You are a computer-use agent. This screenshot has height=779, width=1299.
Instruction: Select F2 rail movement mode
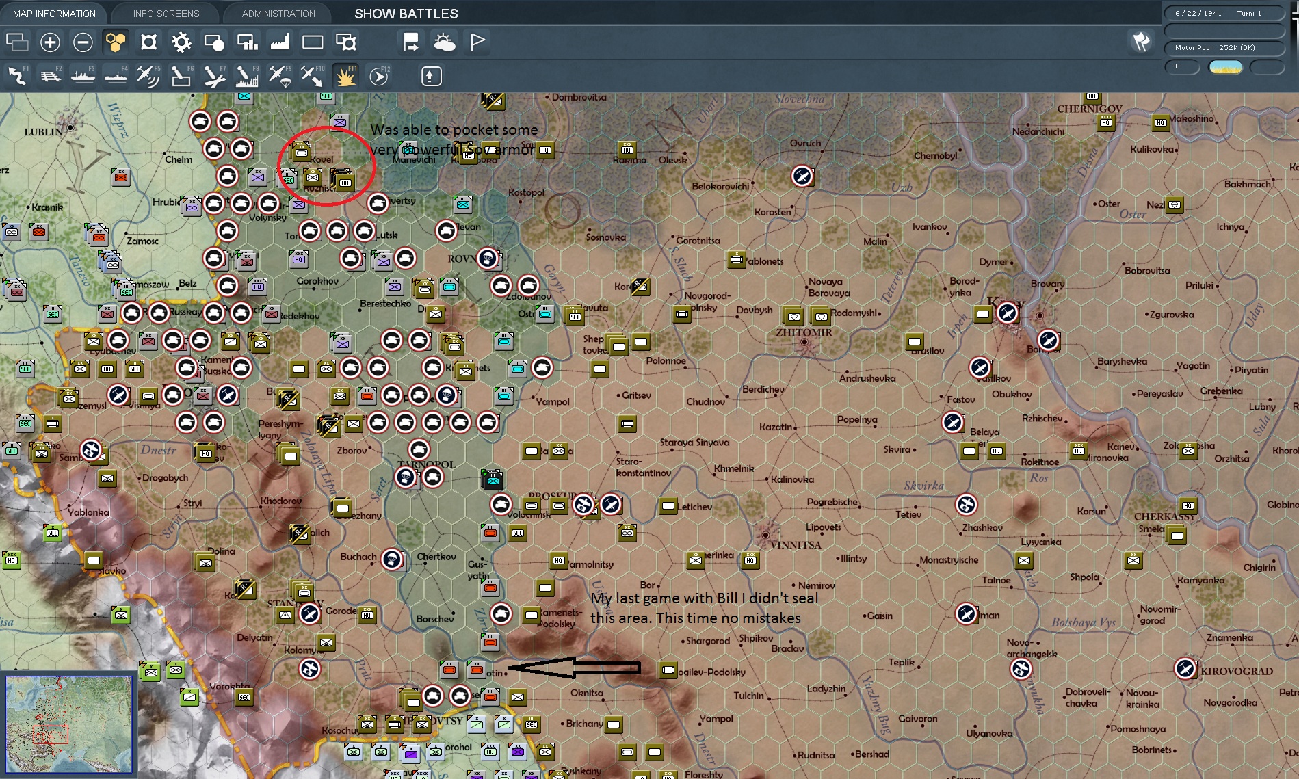50,76
